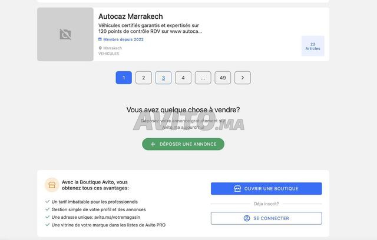Expand hidden pages with the ellipsis button

[203, 78]
